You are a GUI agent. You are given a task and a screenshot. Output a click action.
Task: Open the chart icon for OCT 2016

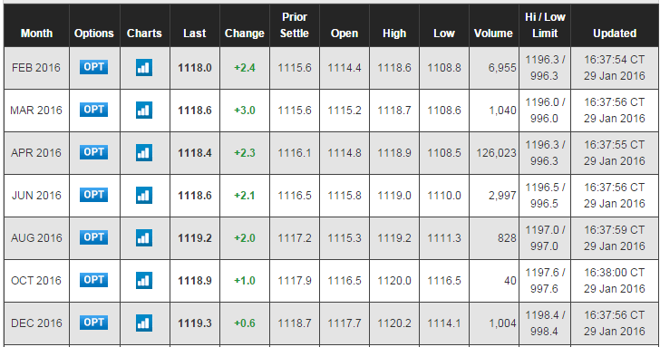coord(144,281)
